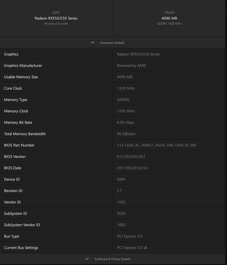
Task: Select the Graphics row
Action: point(113,54)
